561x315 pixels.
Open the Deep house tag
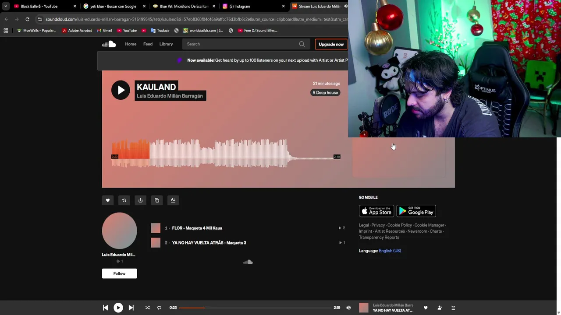(x=325, y=93)
